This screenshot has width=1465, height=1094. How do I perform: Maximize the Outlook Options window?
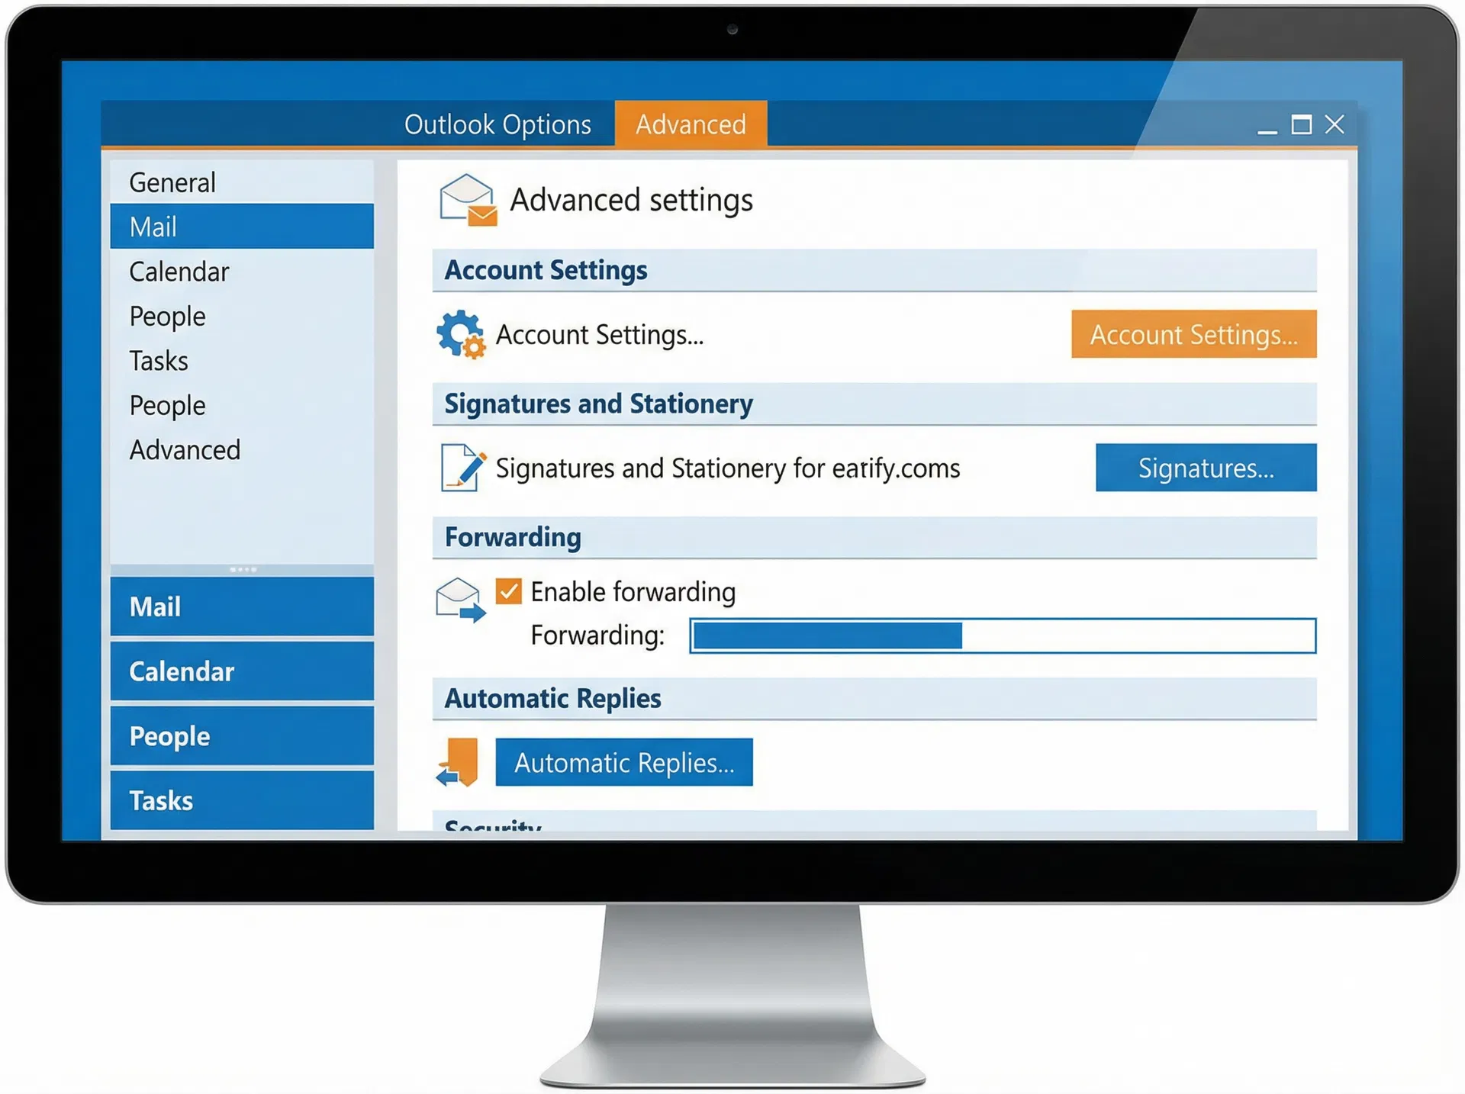(x=1301, y=124)
